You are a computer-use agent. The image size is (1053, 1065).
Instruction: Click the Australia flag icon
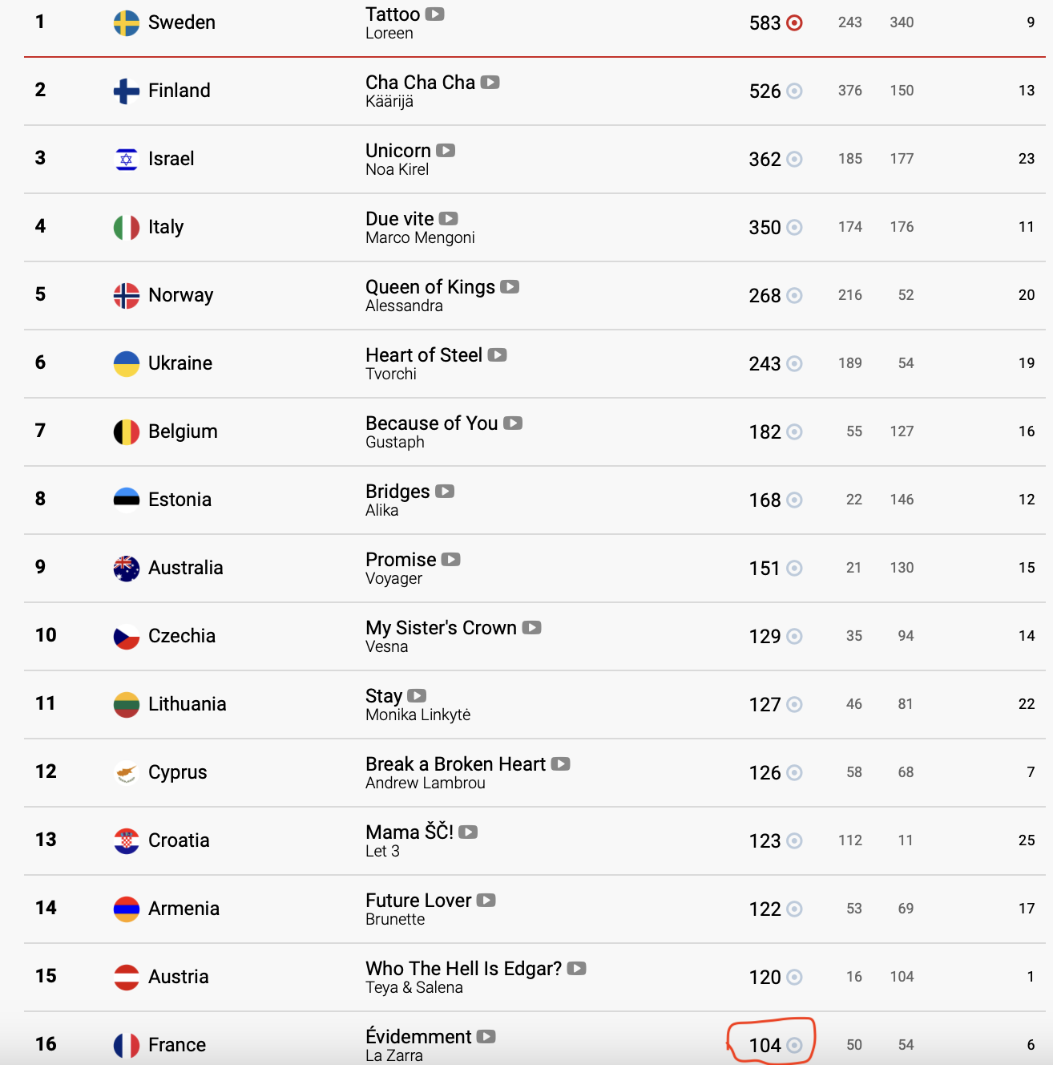(127, 568)
